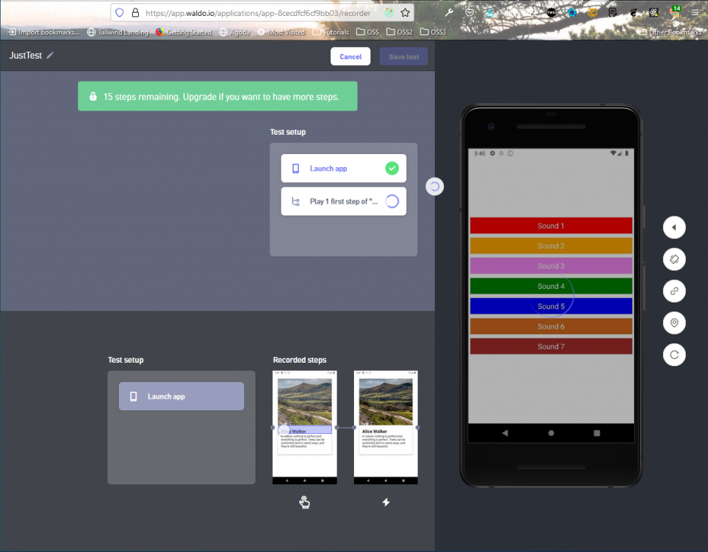The width and height of the screenshot is (708, 552).
Task: Click the lightning bolt icon under second step
Action: [386, 502]
